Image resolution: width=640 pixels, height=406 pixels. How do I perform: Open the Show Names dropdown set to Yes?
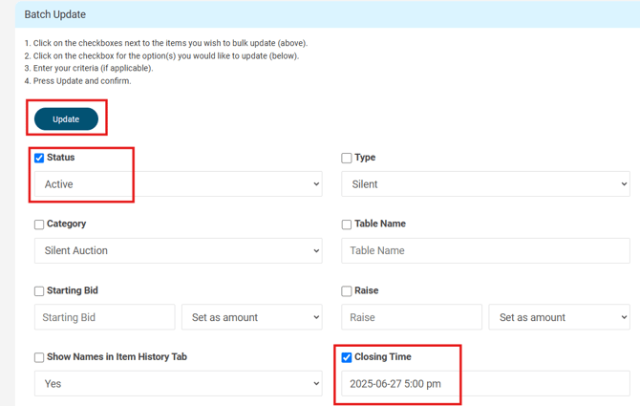179,384
